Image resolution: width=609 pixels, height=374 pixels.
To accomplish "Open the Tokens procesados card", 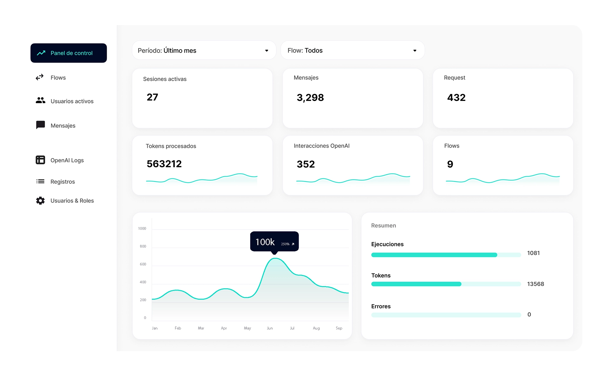I will pos(202,165).
